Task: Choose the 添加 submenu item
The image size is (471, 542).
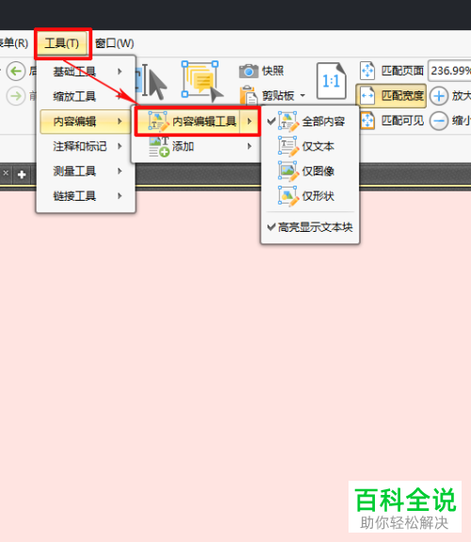Action: [197, 146]
